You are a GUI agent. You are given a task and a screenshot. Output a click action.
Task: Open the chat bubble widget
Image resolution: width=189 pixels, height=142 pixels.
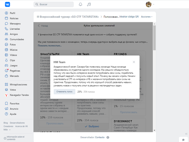tap(183, 140)
